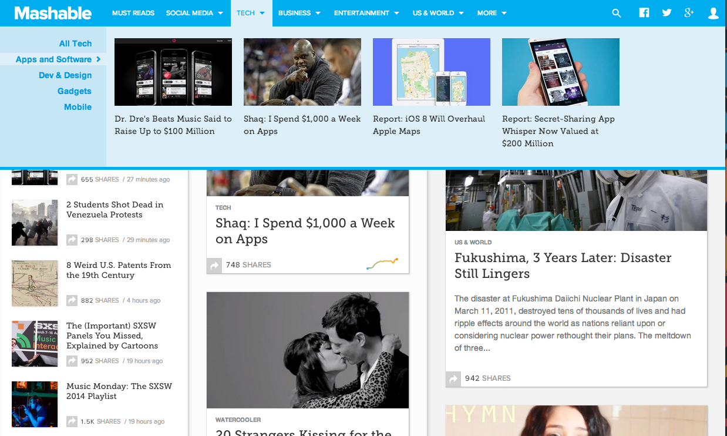Share the Fukushima card via arrow icon

click(453, 379)
